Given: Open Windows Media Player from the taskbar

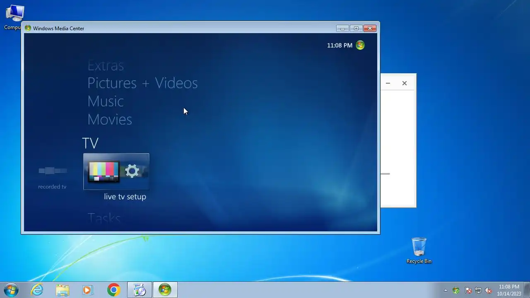Looking at the screenshot, I should tap(88, 290).
